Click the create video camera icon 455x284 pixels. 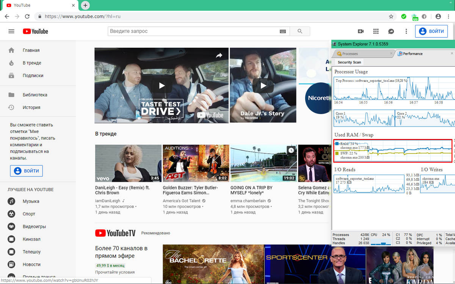pos(361,31)
